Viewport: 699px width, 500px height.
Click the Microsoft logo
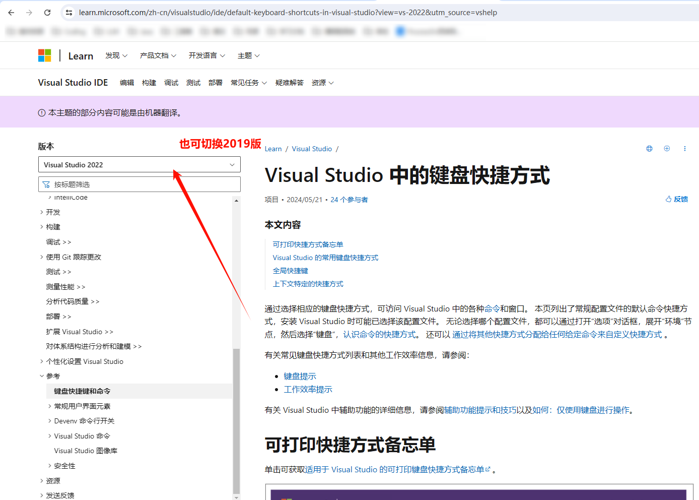pos(45,55)
